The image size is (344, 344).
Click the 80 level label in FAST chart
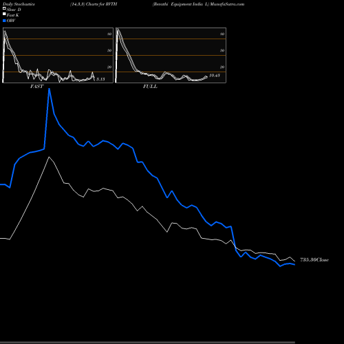[x=109, y=34]
